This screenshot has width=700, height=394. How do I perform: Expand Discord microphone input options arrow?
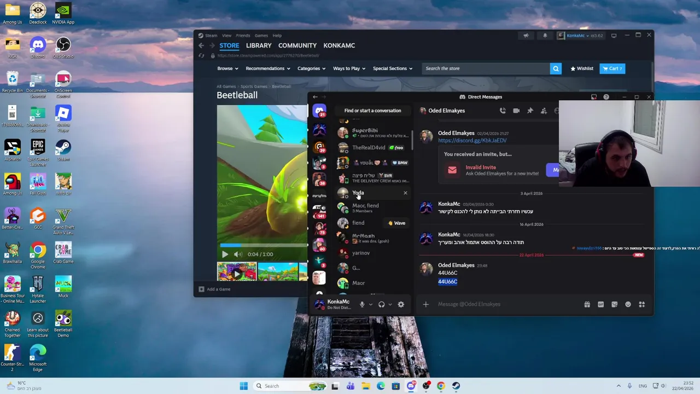pyautogui.click(x=370, y=304)
